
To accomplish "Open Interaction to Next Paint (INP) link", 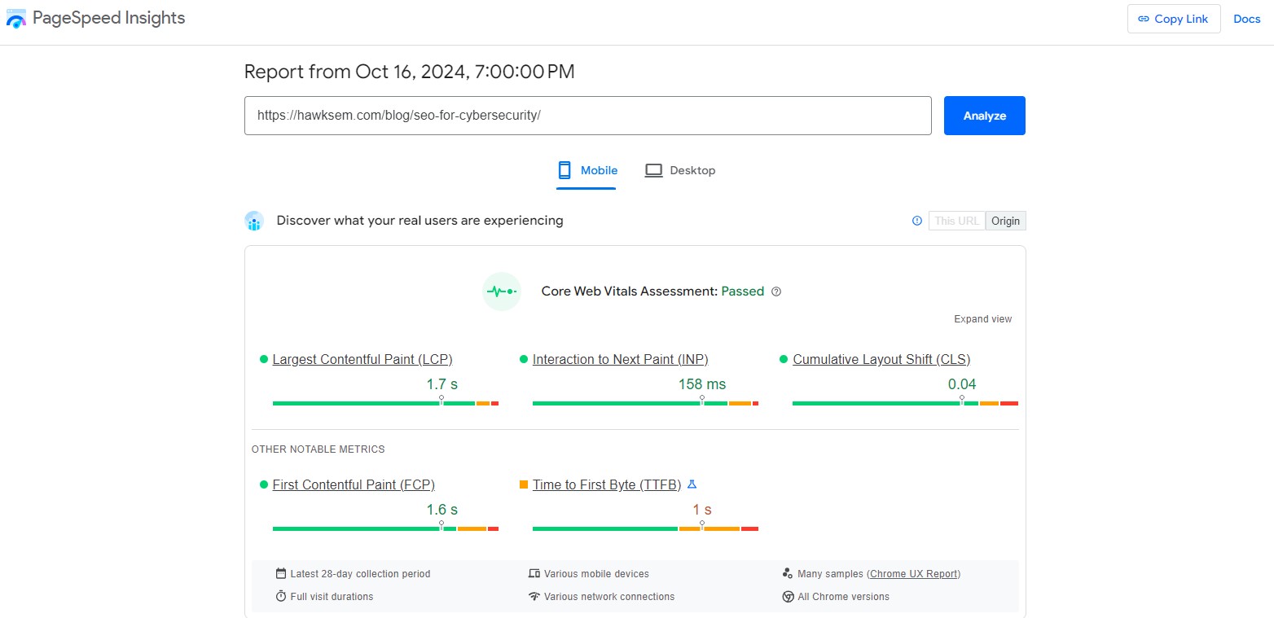I will click(621, 359).
